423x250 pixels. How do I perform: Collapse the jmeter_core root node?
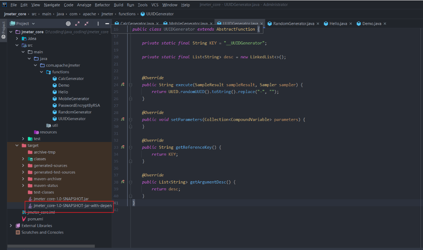click(x=11, y=32)
